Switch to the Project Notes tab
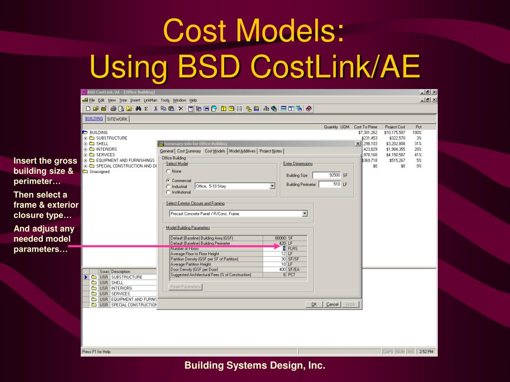The image size is (510, 382). tap(271, 151)
